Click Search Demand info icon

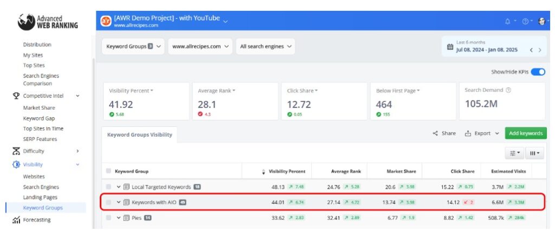508,90
